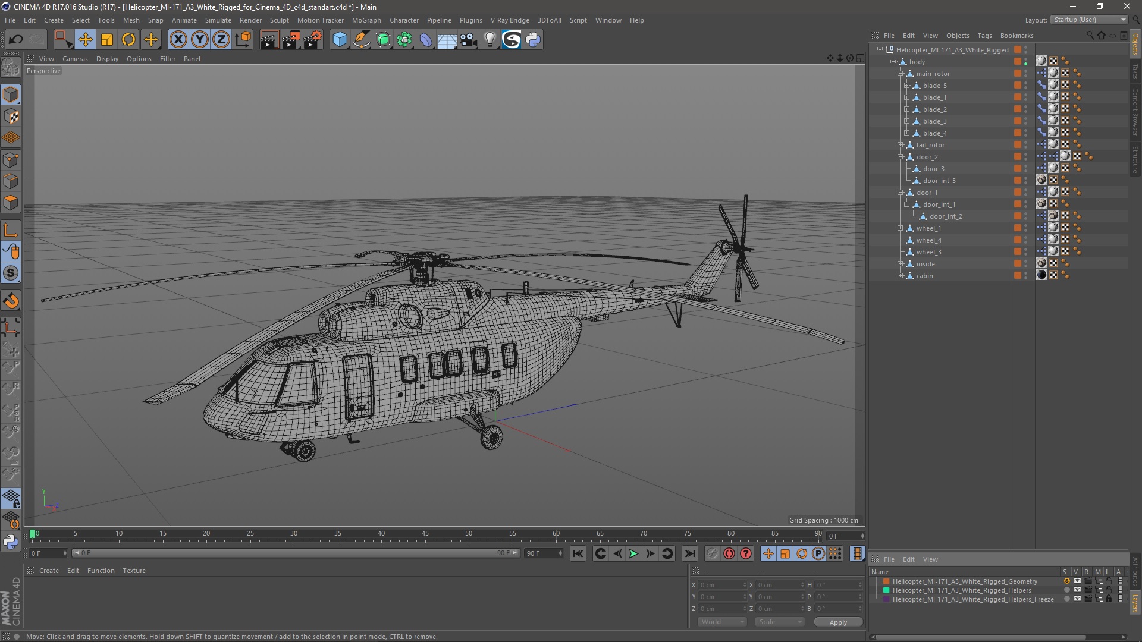This screenshot has height=642, width=1142.
Task: Click the Undo arrow icon
Action: coord(15,40)
